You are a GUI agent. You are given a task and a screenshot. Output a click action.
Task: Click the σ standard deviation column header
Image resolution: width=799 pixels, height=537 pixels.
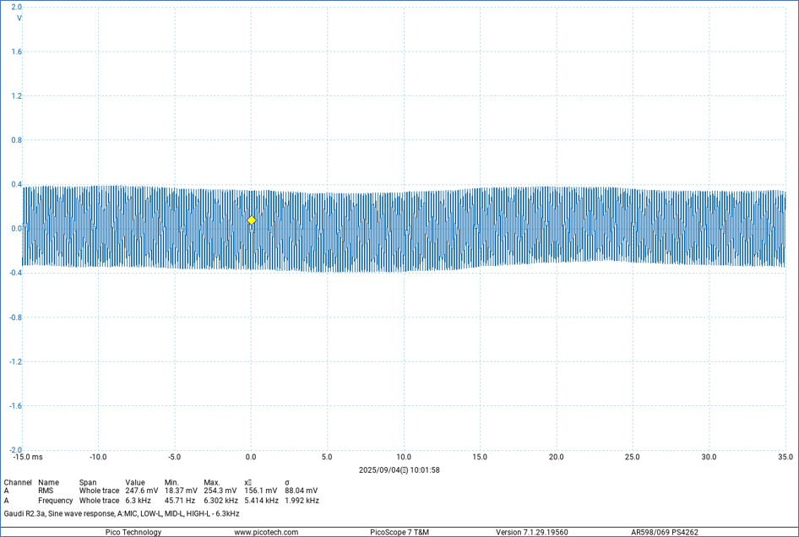[287, 482]
